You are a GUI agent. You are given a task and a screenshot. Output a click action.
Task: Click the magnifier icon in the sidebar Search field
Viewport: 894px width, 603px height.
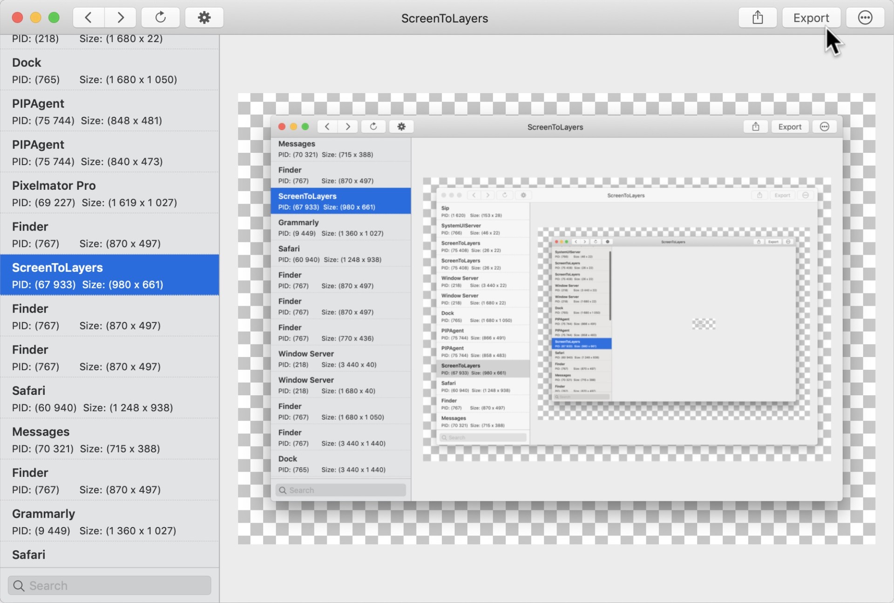coord(19,585)
